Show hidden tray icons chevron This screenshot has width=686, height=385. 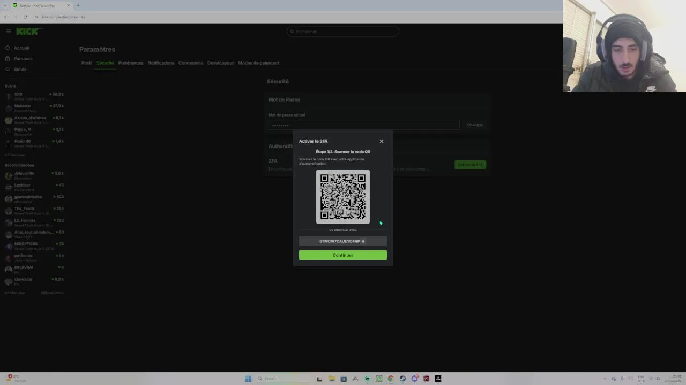tap(605, 379)
